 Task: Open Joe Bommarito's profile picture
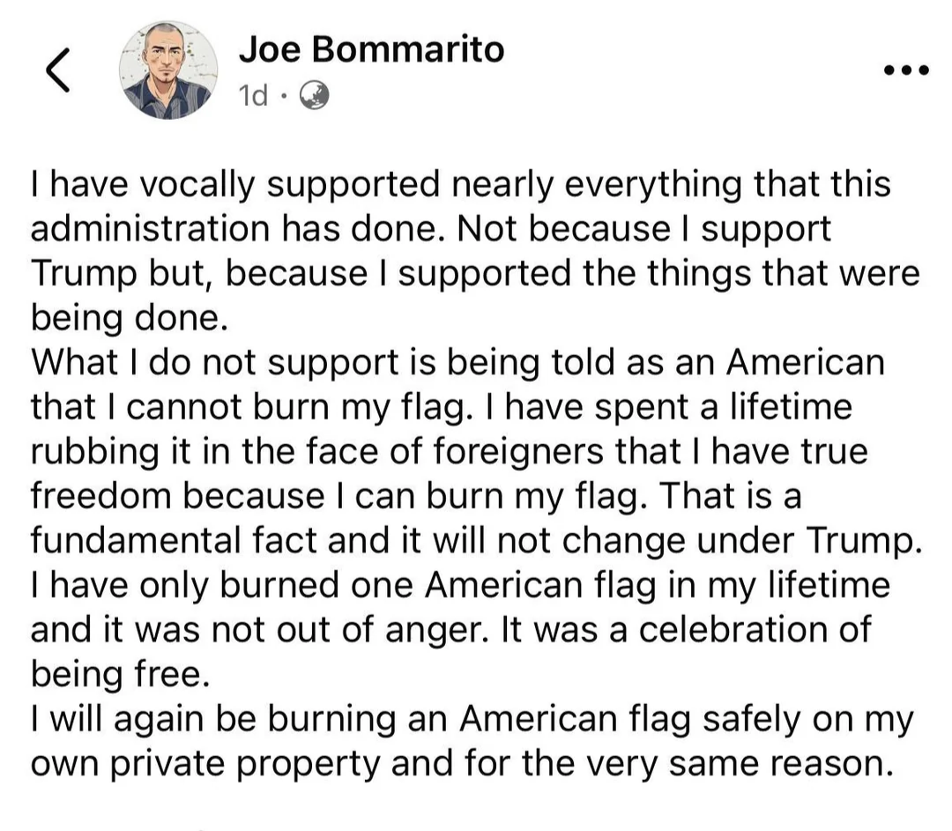click(168, 70)
